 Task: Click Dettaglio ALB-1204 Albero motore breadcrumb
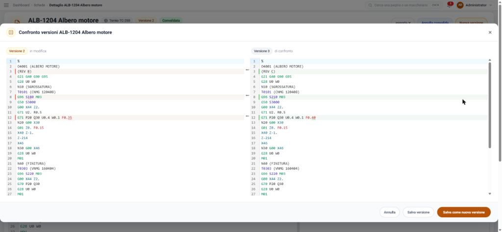click(75, 5)
